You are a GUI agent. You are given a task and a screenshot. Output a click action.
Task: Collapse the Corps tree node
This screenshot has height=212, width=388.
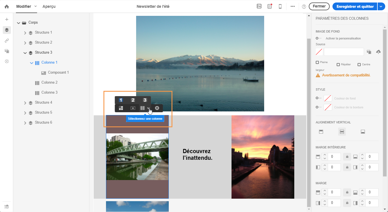click(x=18, y=23)
